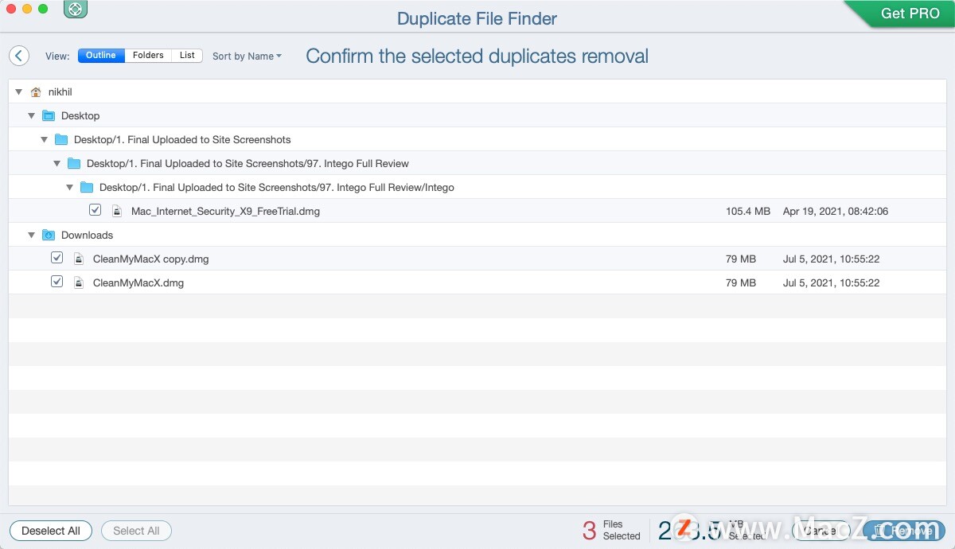Select Mac_Internet_Security_X9_FreeTrial.dmg file name
Image resolution: width=955 pixels, height=549 pixels.
pyautogui.click(x=225, y=212)
